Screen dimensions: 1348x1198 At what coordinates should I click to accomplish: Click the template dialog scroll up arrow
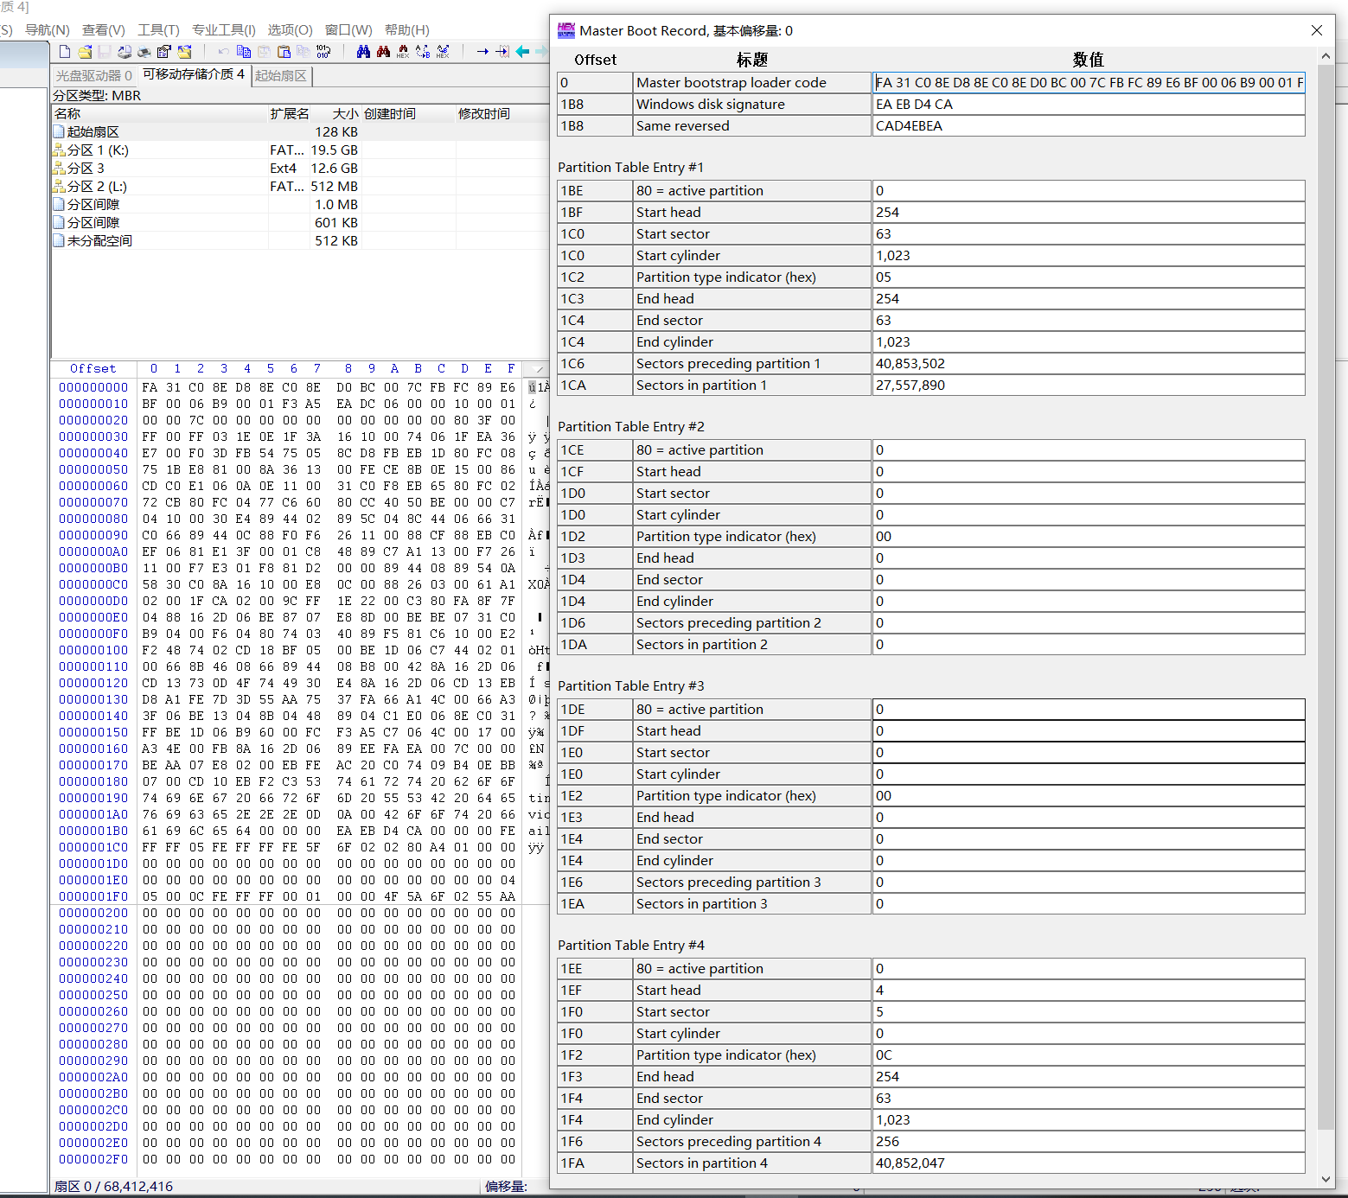tap(1326, 56)
